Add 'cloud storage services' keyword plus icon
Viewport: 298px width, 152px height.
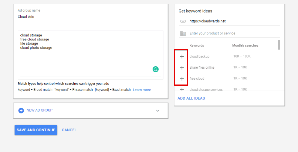182,89
